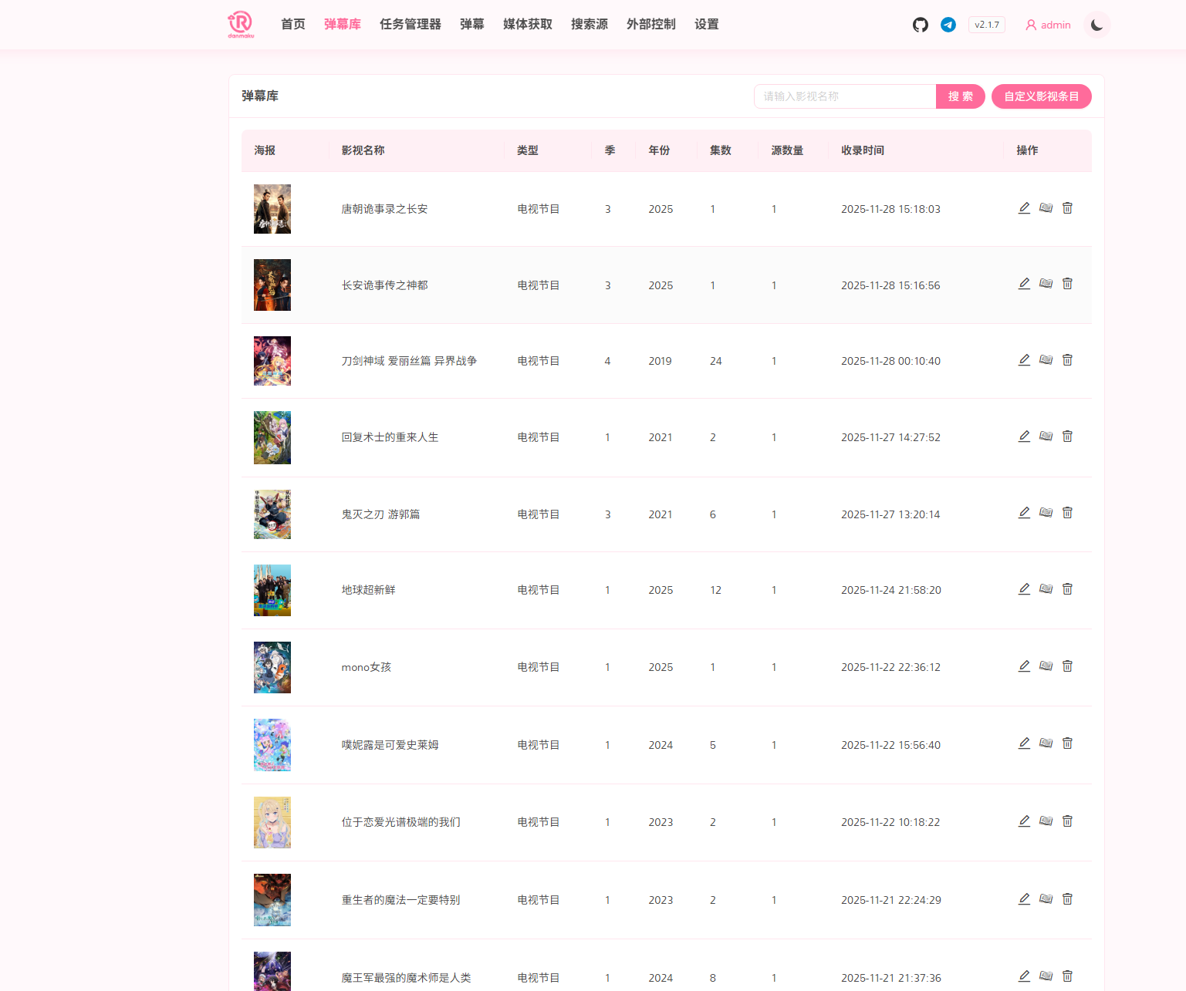Click the v2.1.7 version badge

(x=986, y=25)
